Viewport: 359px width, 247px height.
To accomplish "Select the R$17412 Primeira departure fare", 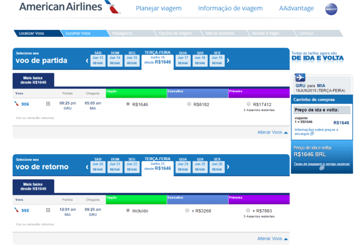I will click(248, 104).
